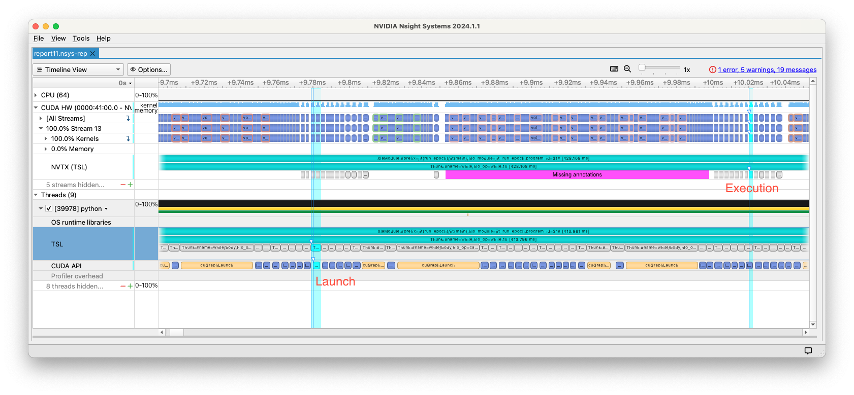Screen dimensions: 854x395
Task: Click green plus beside 8 threads hidden
Action: click(x=130, y=286)
